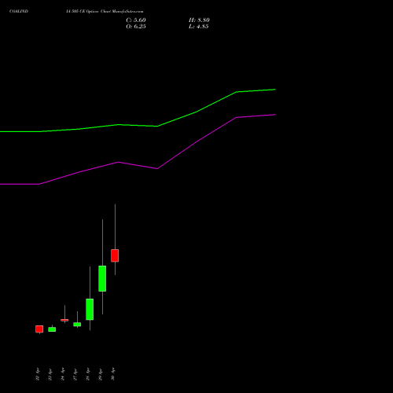Screen dimensions: 393x393
Task: Click the 27 Apr date label
Action: 75,374
